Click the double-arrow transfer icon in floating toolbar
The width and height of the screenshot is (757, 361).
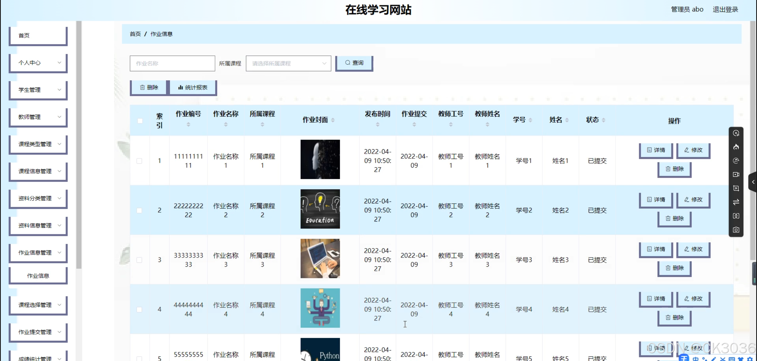pos(736,202)
